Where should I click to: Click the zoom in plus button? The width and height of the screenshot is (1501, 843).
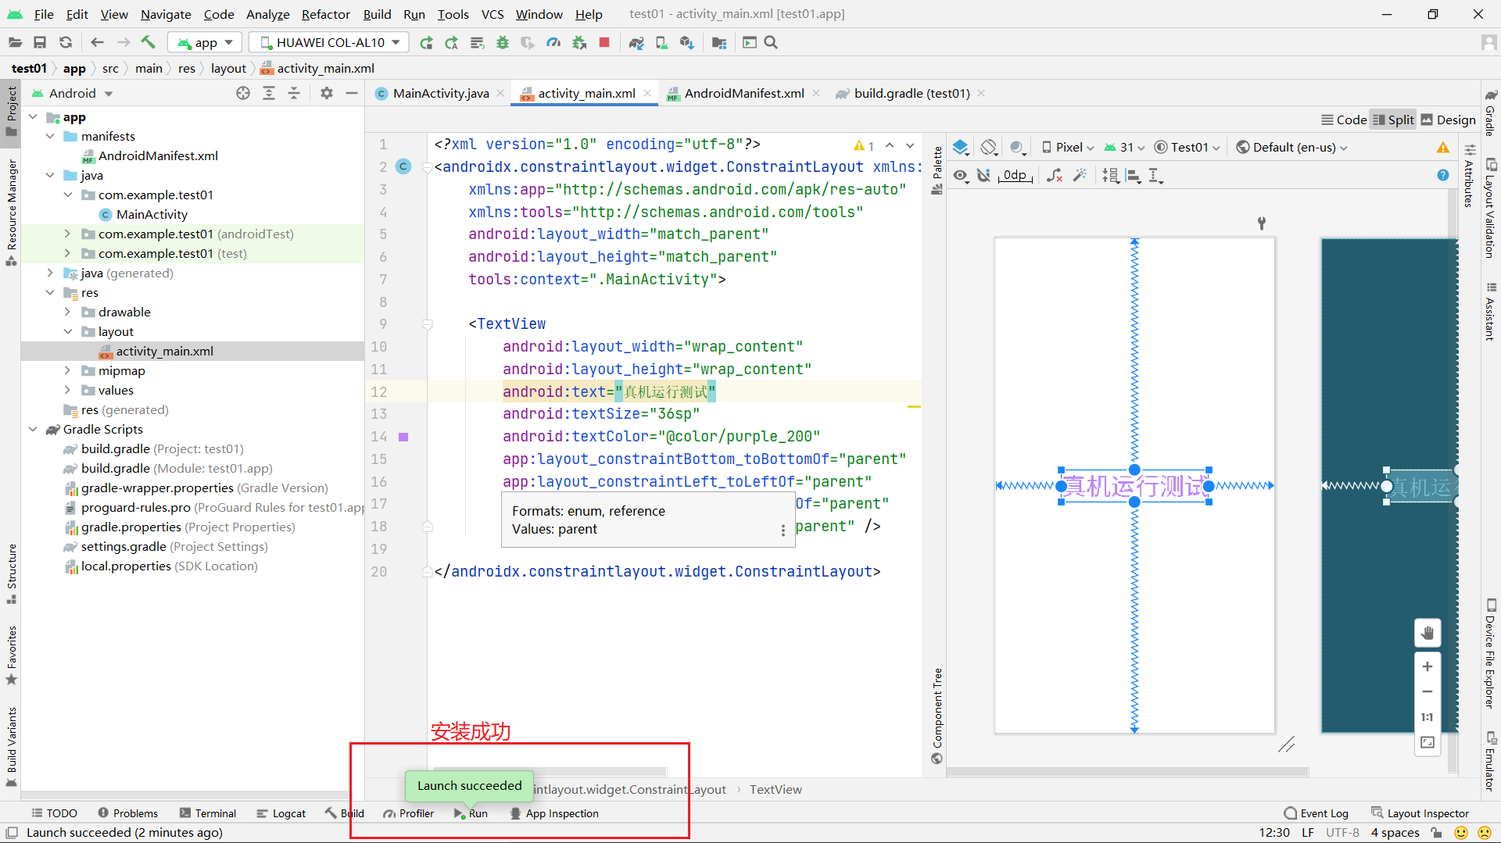tap(1427, 666)
